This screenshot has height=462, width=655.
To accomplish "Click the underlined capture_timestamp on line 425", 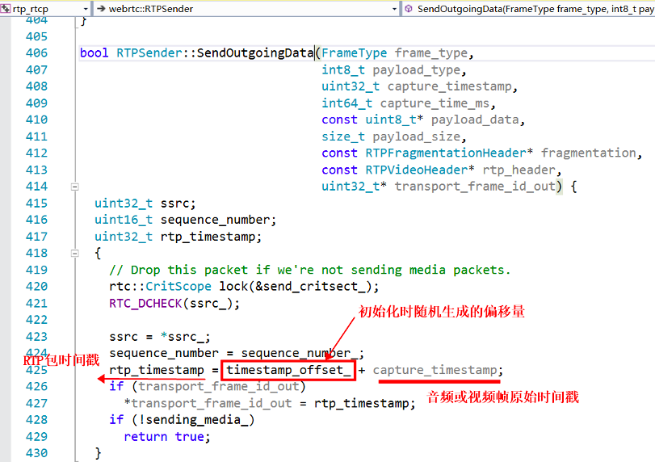I will [435, 370].
